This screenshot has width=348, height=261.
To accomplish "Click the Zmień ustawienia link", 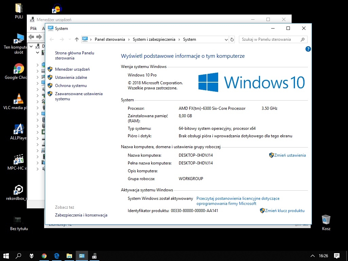I will point(290,155).
